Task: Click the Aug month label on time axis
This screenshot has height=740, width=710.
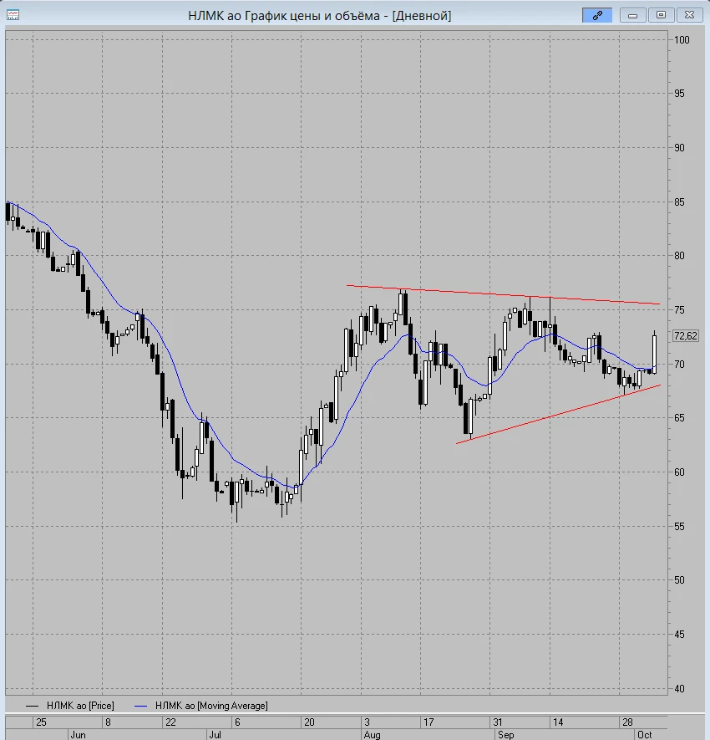Action: click(372, 735)
